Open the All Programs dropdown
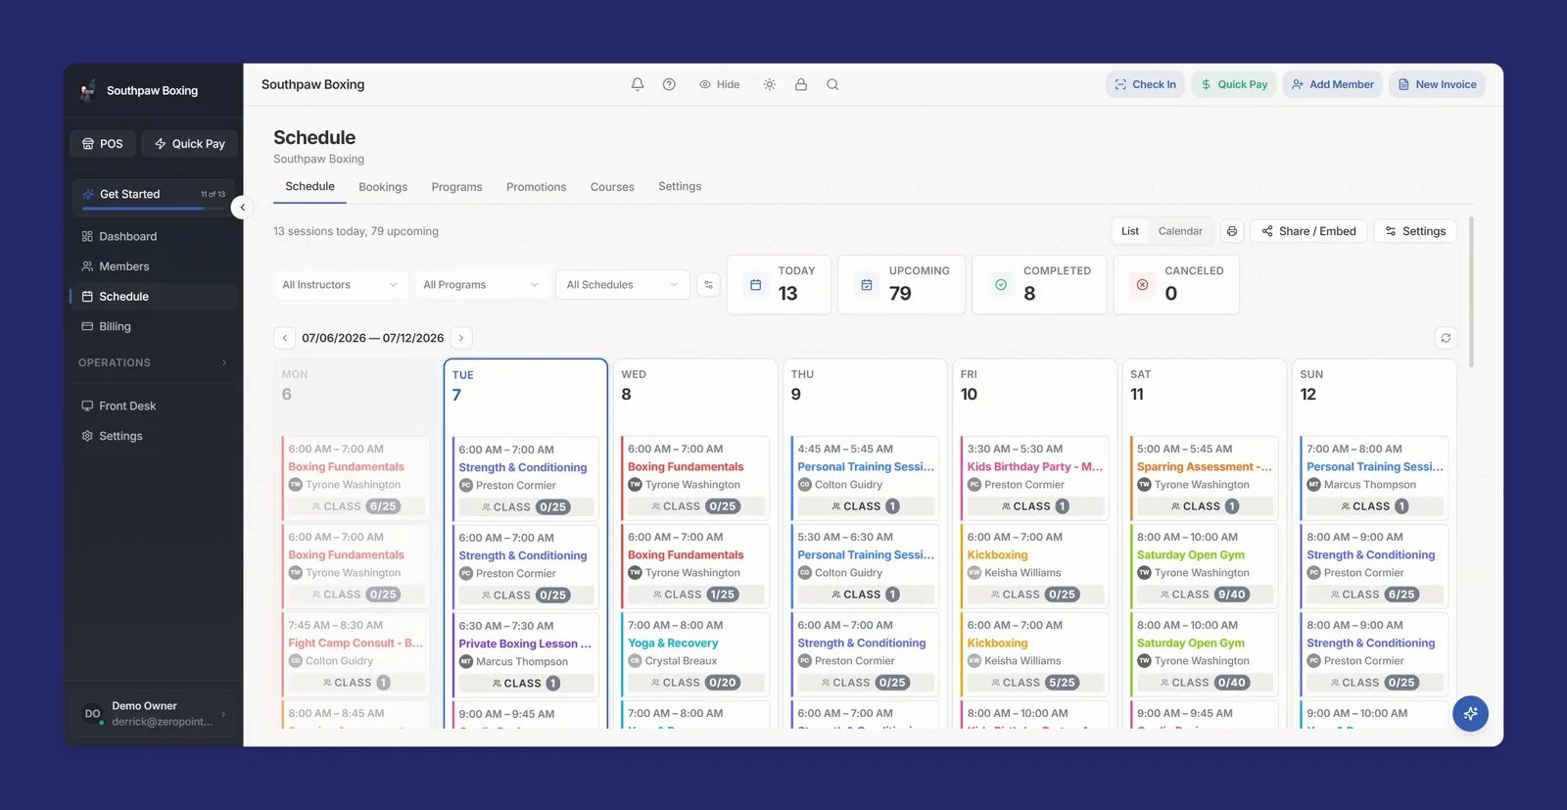This screenshot has width=1567, height=810. pyautogui.click(x=481, y=285)
